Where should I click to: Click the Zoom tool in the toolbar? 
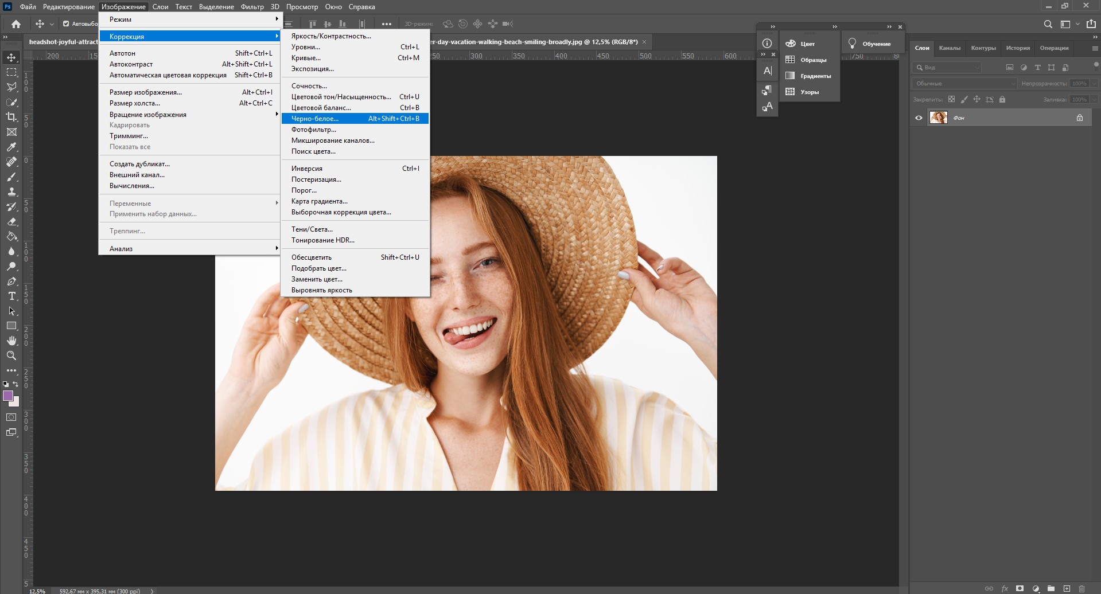11,355
